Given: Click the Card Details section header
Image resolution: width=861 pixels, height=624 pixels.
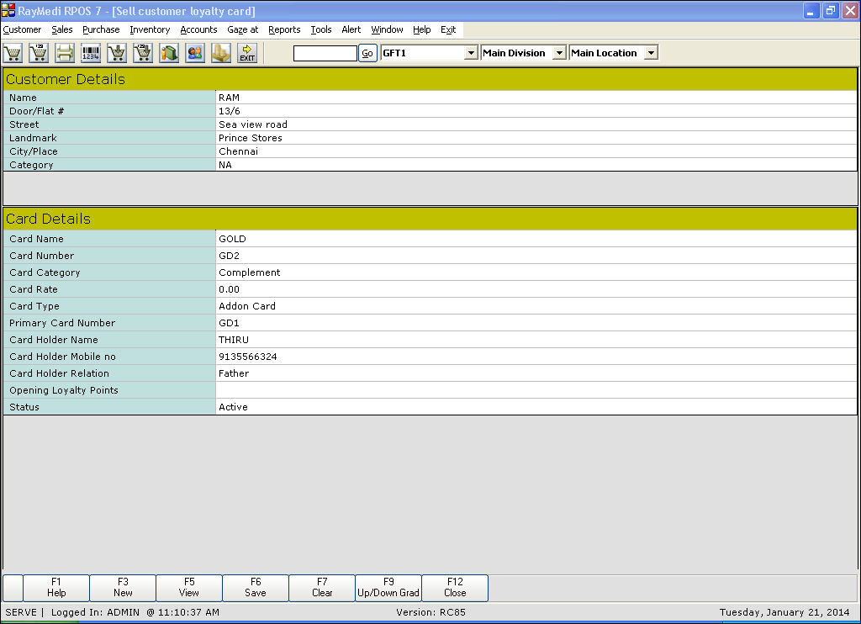Looking at the screenshot, I should click(x=430, y=219).
